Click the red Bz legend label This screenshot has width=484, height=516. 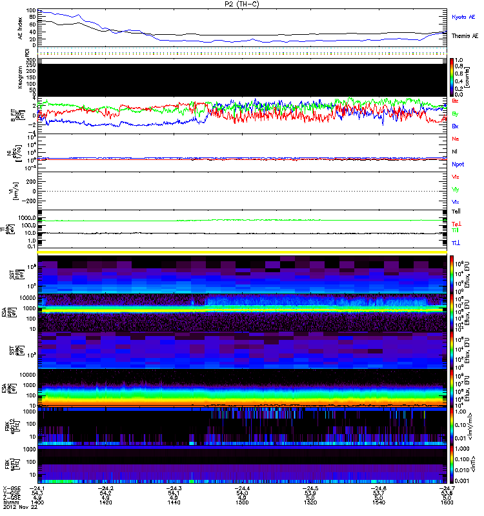[x=455, y=101]
